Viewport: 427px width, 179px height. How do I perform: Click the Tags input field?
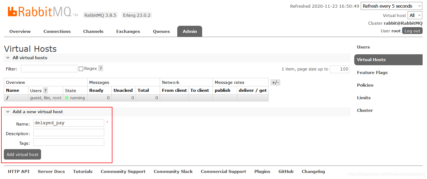click(x=69, y=142)
